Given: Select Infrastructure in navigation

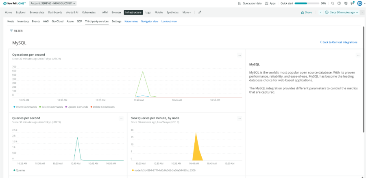Looking at the screenshot, I should (x=133, y=12).
